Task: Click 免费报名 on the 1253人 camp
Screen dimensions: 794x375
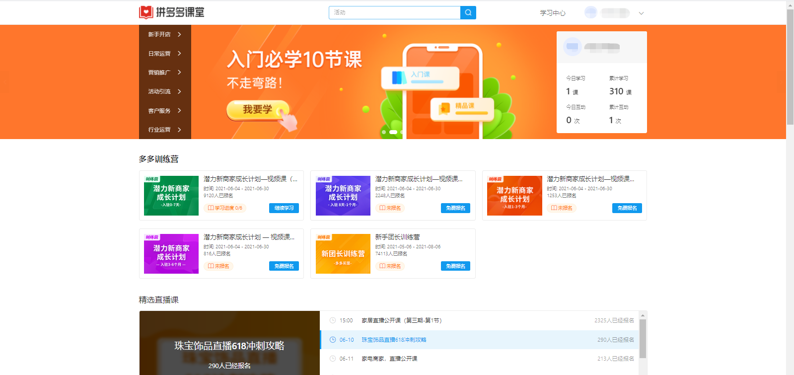Action: 627,208
